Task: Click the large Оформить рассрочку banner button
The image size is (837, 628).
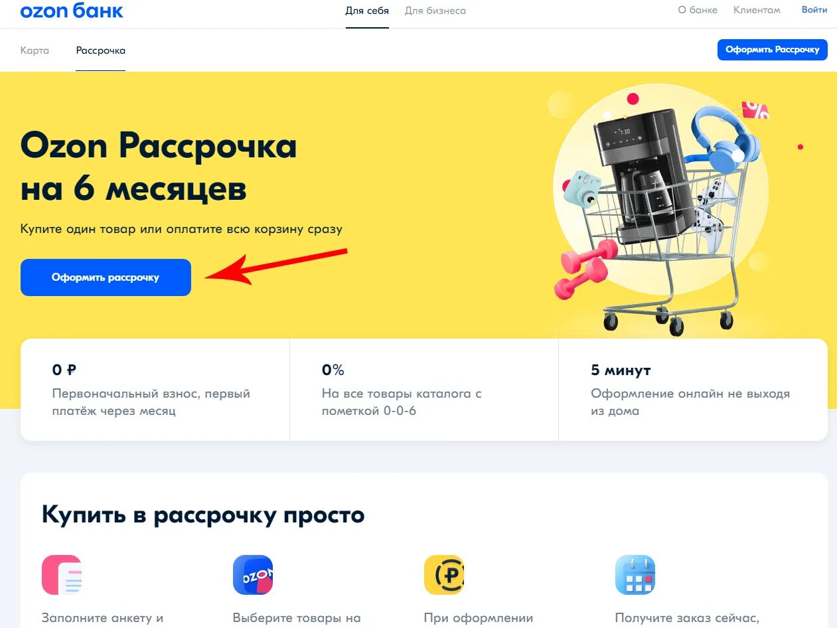Action: point(106,277)
